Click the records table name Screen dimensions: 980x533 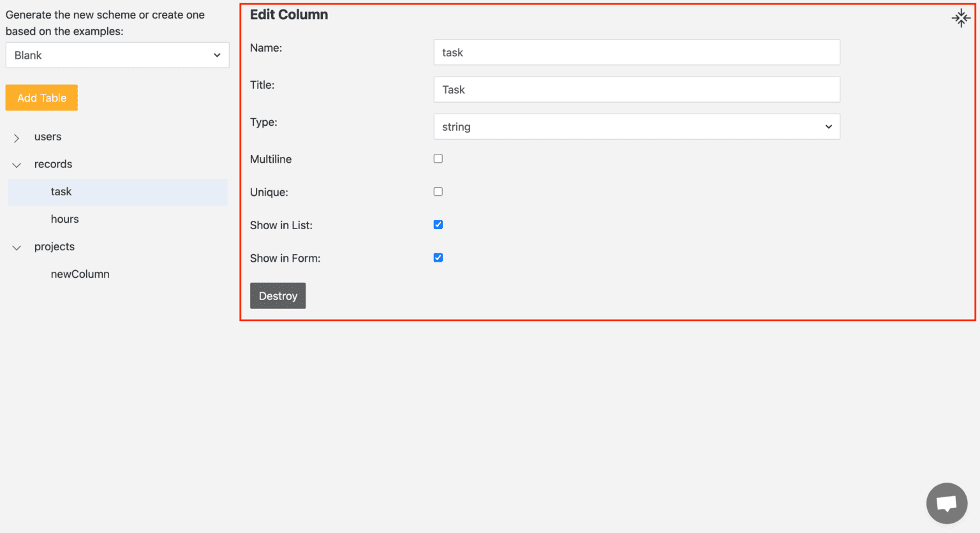coord(53,165)
